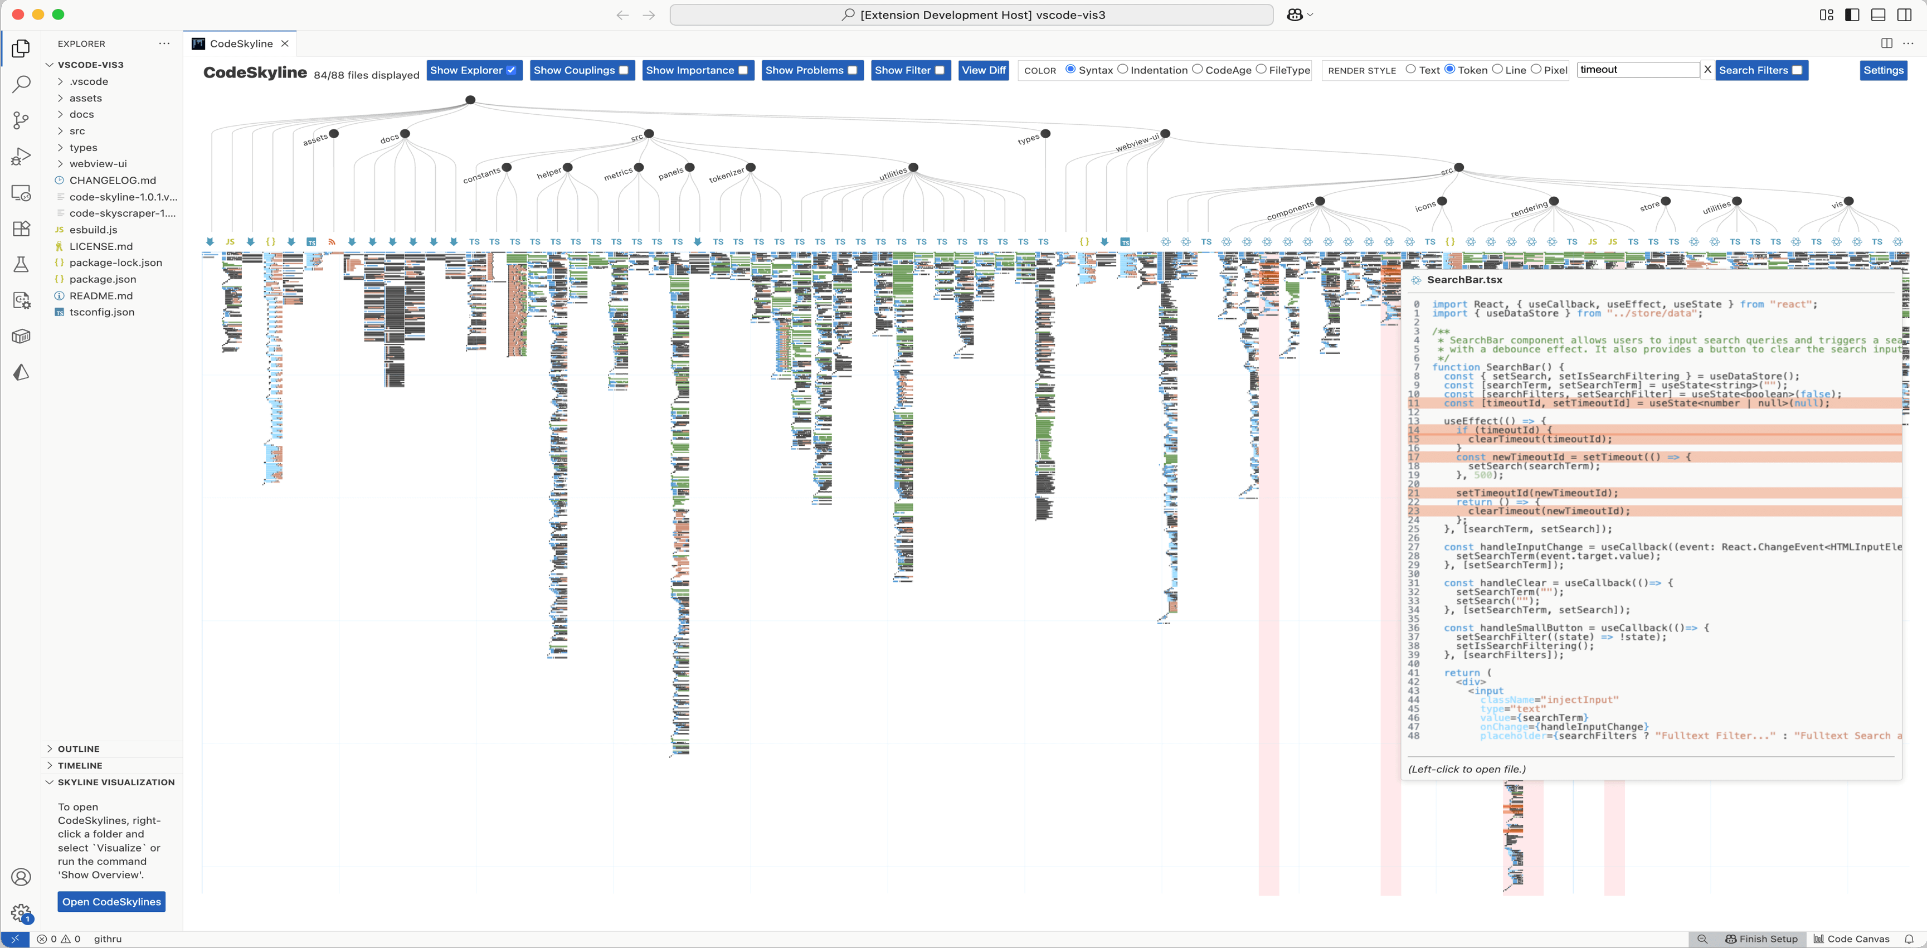Open the Extensions view icon

tap(21, 228)
